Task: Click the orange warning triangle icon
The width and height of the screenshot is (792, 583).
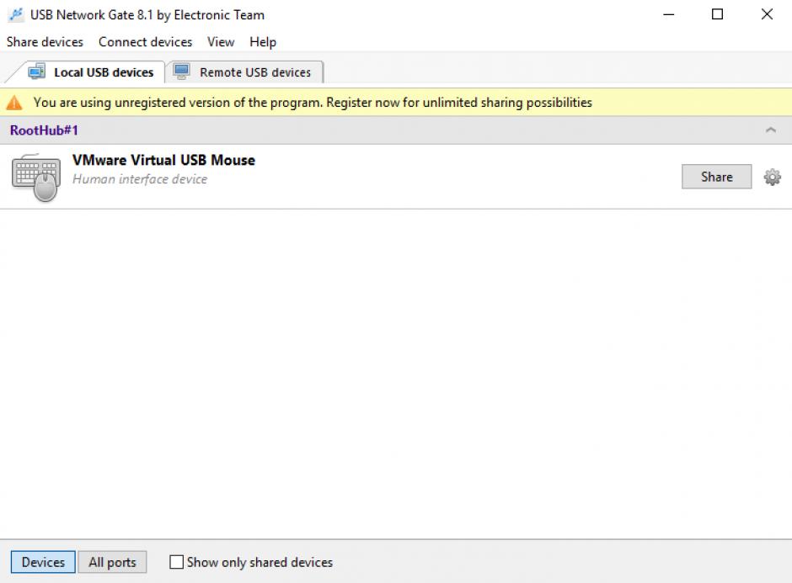Action: point(14,103)
